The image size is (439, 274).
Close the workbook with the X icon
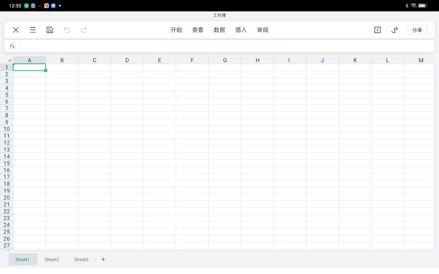tap(16, 30)
